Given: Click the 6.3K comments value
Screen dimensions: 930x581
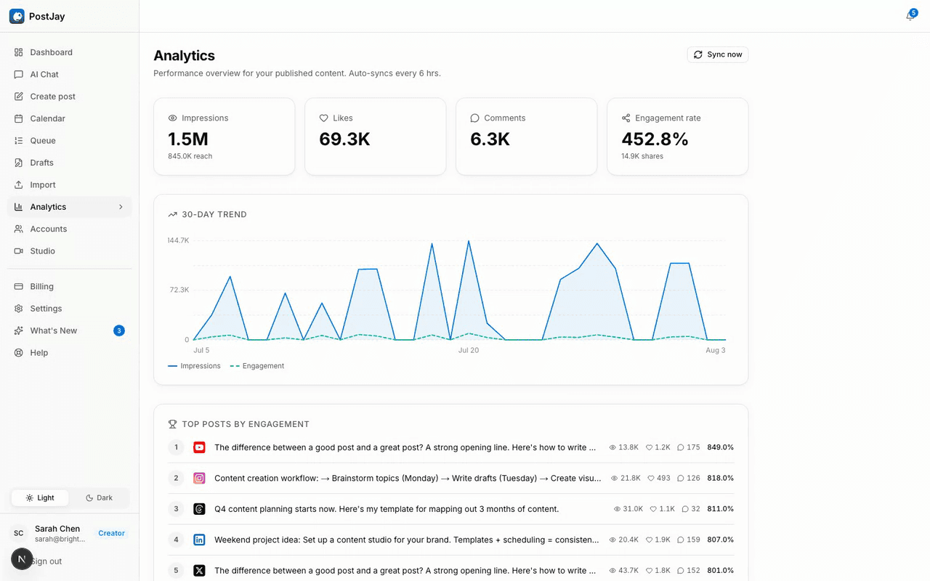Looking at the screenshot, I should (x=490, y=139).
